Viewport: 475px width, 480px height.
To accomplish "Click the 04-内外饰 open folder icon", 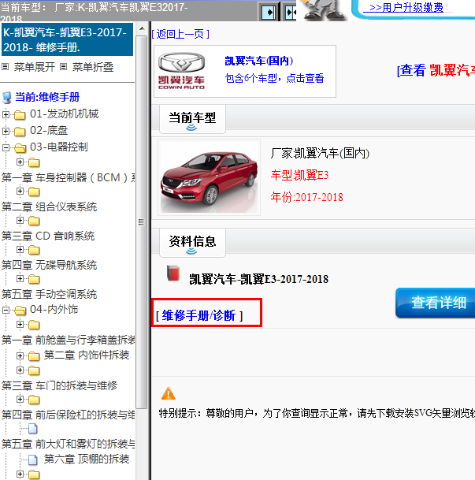I will [20, 311].
